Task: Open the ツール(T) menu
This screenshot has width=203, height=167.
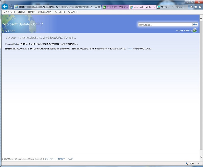Action: tap(60, 12)
